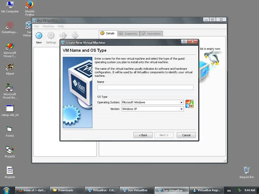Image resolution: width=259 pixels, height=194 pixels.
Task: Switch to Downloads taskbar window
Action: (67, 190)
